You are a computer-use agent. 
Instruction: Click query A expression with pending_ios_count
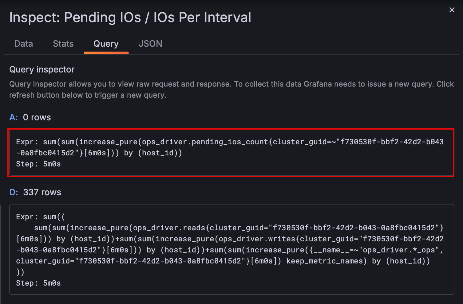(230, 147)
